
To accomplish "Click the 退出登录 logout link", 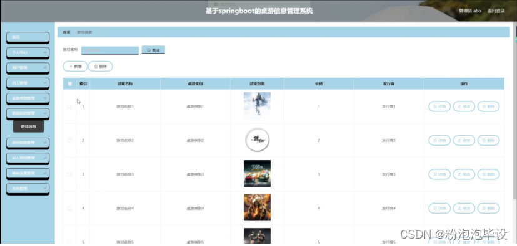I will coord(496,11).
